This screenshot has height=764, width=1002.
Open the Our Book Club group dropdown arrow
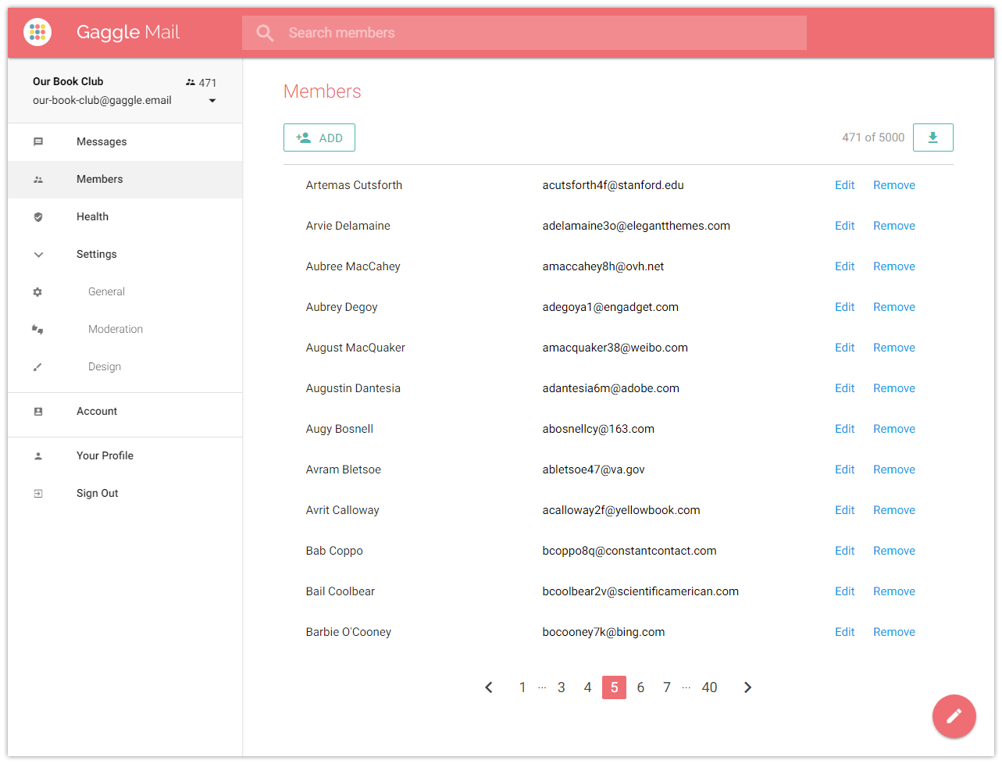(x=212, y=101)
